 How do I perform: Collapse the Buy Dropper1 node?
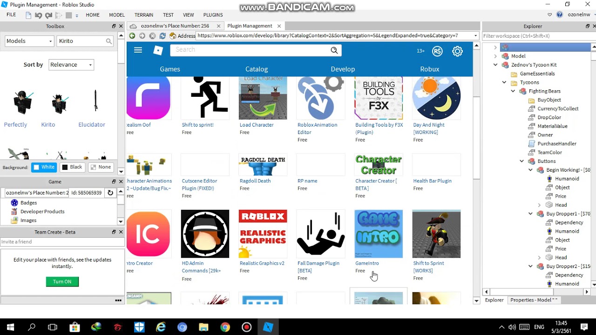(x=530, y=214)
